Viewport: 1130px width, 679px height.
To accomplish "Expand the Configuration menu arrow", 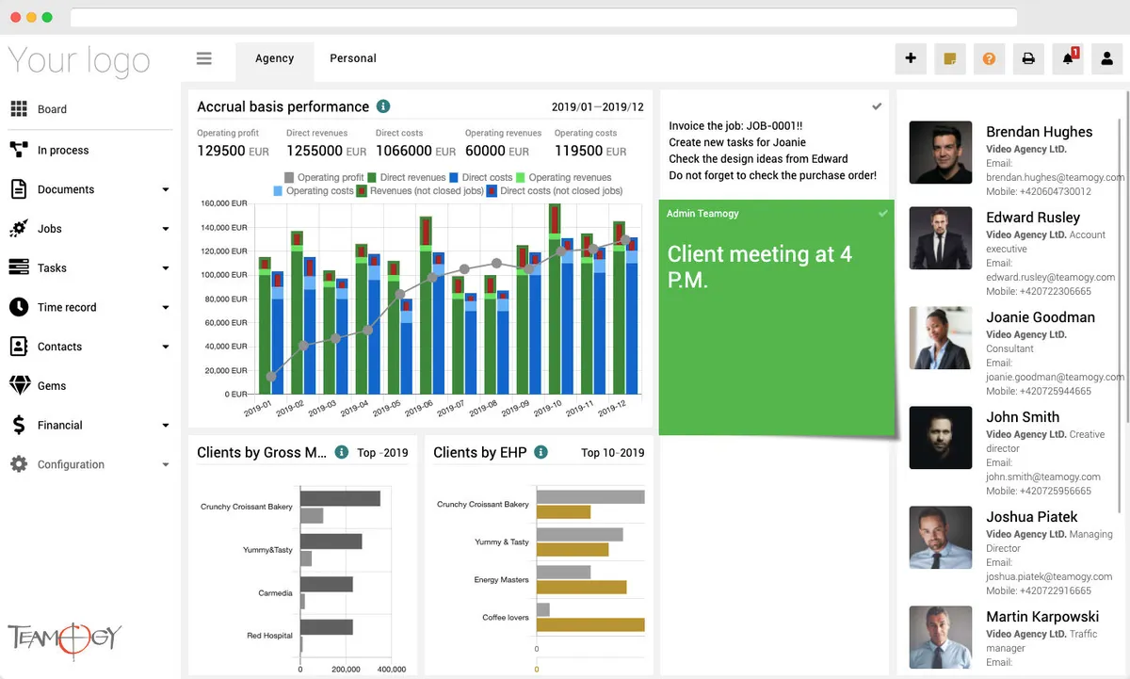I will click(x=166, y=464).
